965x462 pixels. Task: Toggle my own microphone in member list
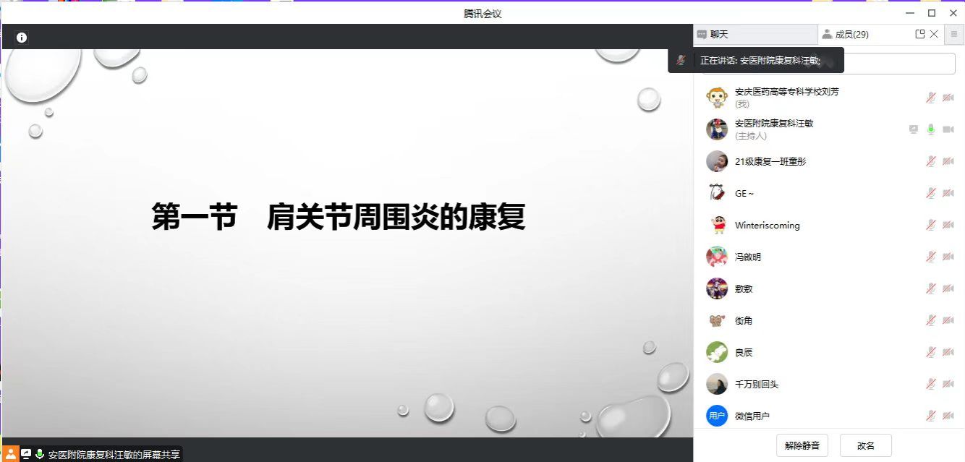click(931, 98)
